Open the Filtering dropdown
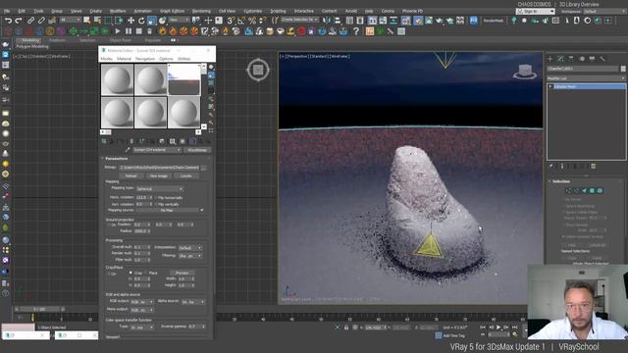 (x=189, y=255)
